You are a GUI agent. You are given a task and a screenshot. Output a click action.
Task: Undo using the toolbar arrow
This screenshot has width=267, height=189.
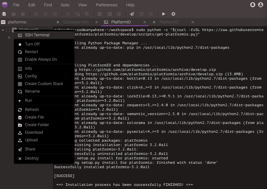click(x=36, y=14)
